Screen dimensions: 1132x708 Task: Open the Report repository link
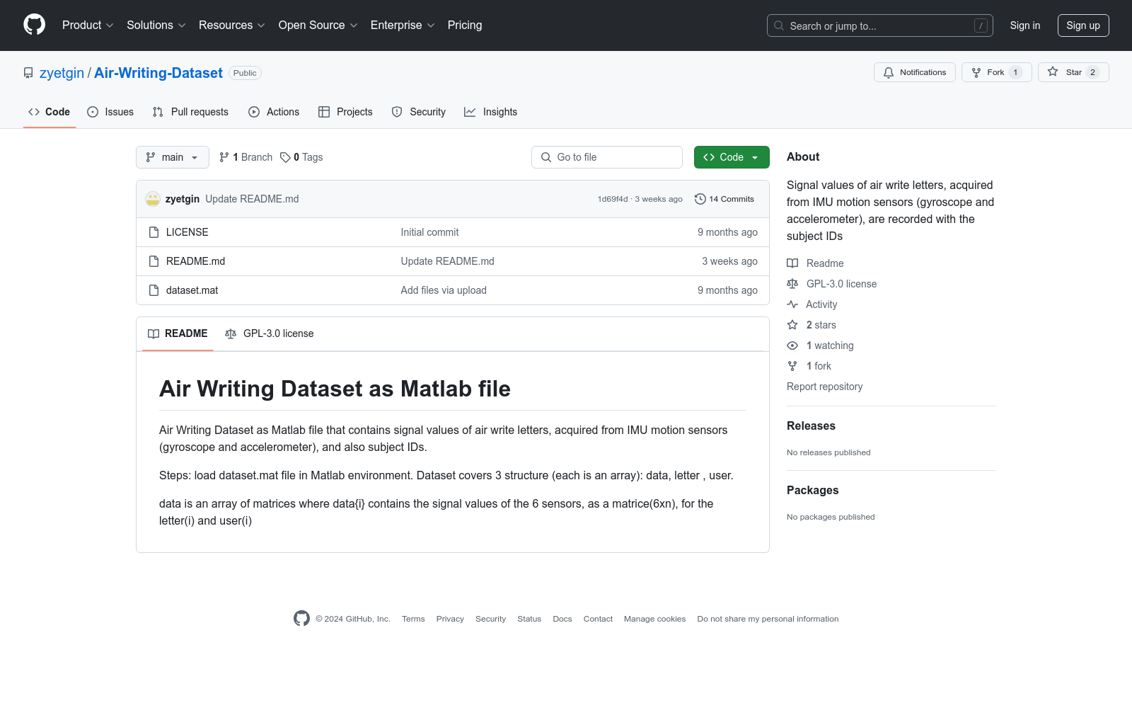[824, 387]
